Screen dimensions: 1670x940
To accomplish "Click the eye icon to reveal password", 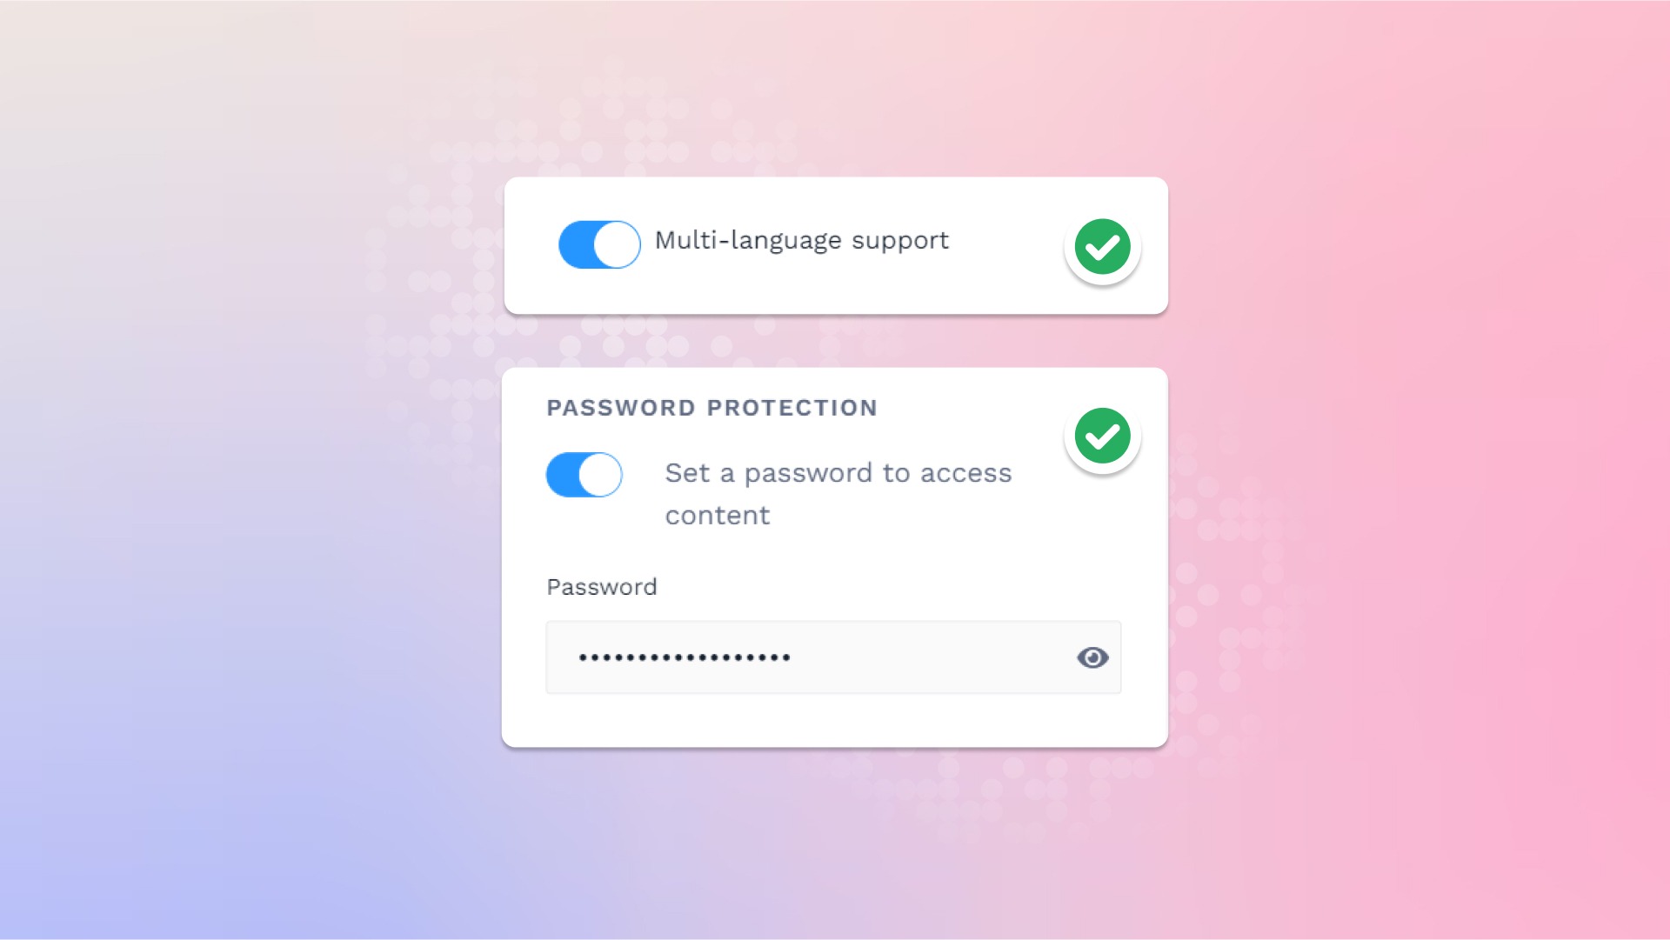I will (x=1092, y=657).
